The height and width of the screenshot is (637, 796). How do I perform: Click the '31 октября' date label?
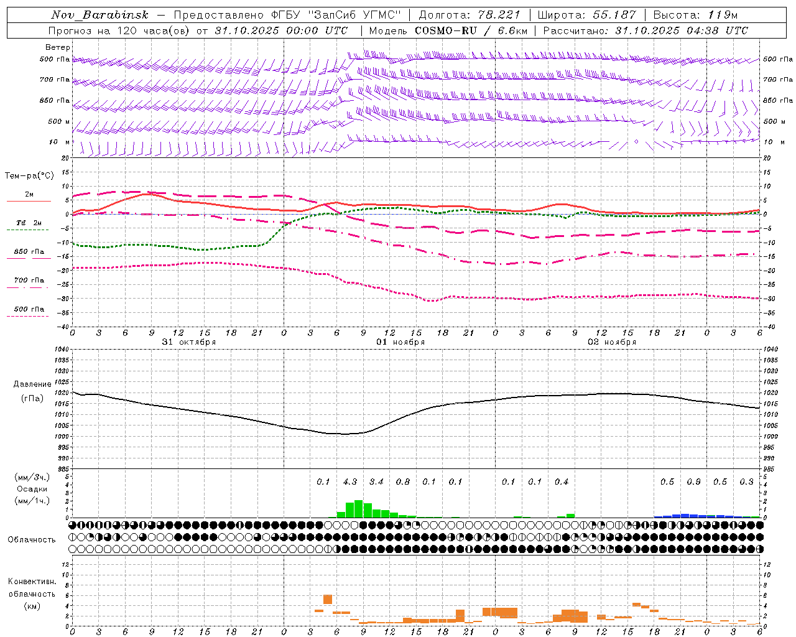click(x=189, y=342)
